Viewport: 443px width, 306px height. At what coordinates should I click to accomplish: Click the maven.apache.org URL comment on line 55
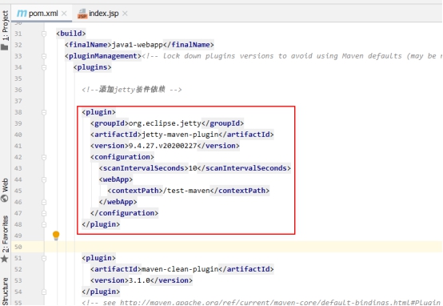tap(261, 302)
